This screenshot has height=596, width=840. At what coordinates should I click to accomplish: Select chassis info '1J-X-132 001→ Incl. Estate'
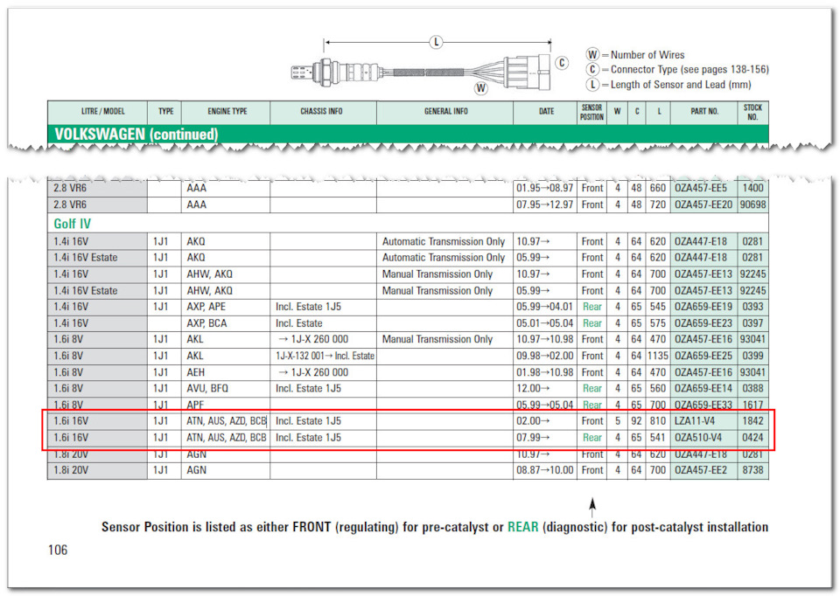click(x=325, y=357)
